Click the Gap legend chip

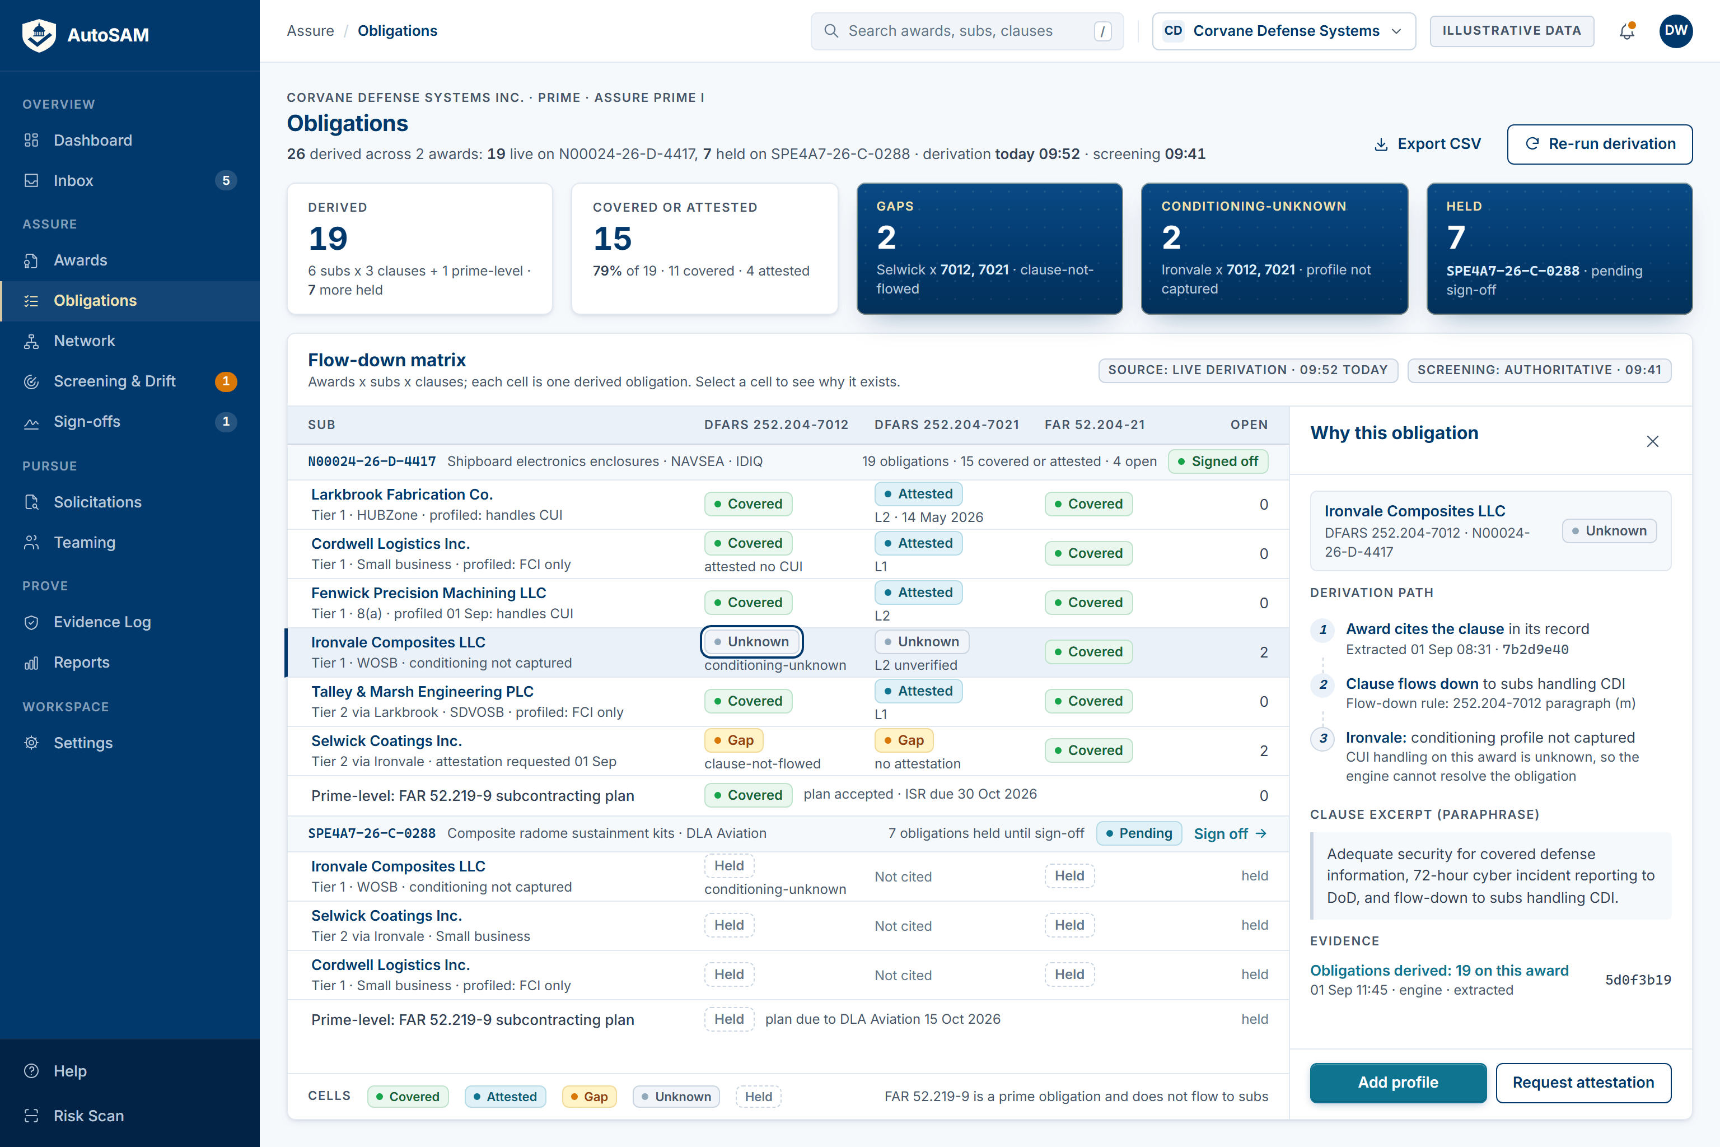click(590, 1097)
